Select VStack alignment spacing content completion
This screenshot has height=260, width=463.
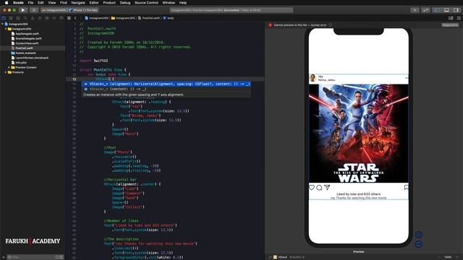pyautogui.click(x=166, y=84)
